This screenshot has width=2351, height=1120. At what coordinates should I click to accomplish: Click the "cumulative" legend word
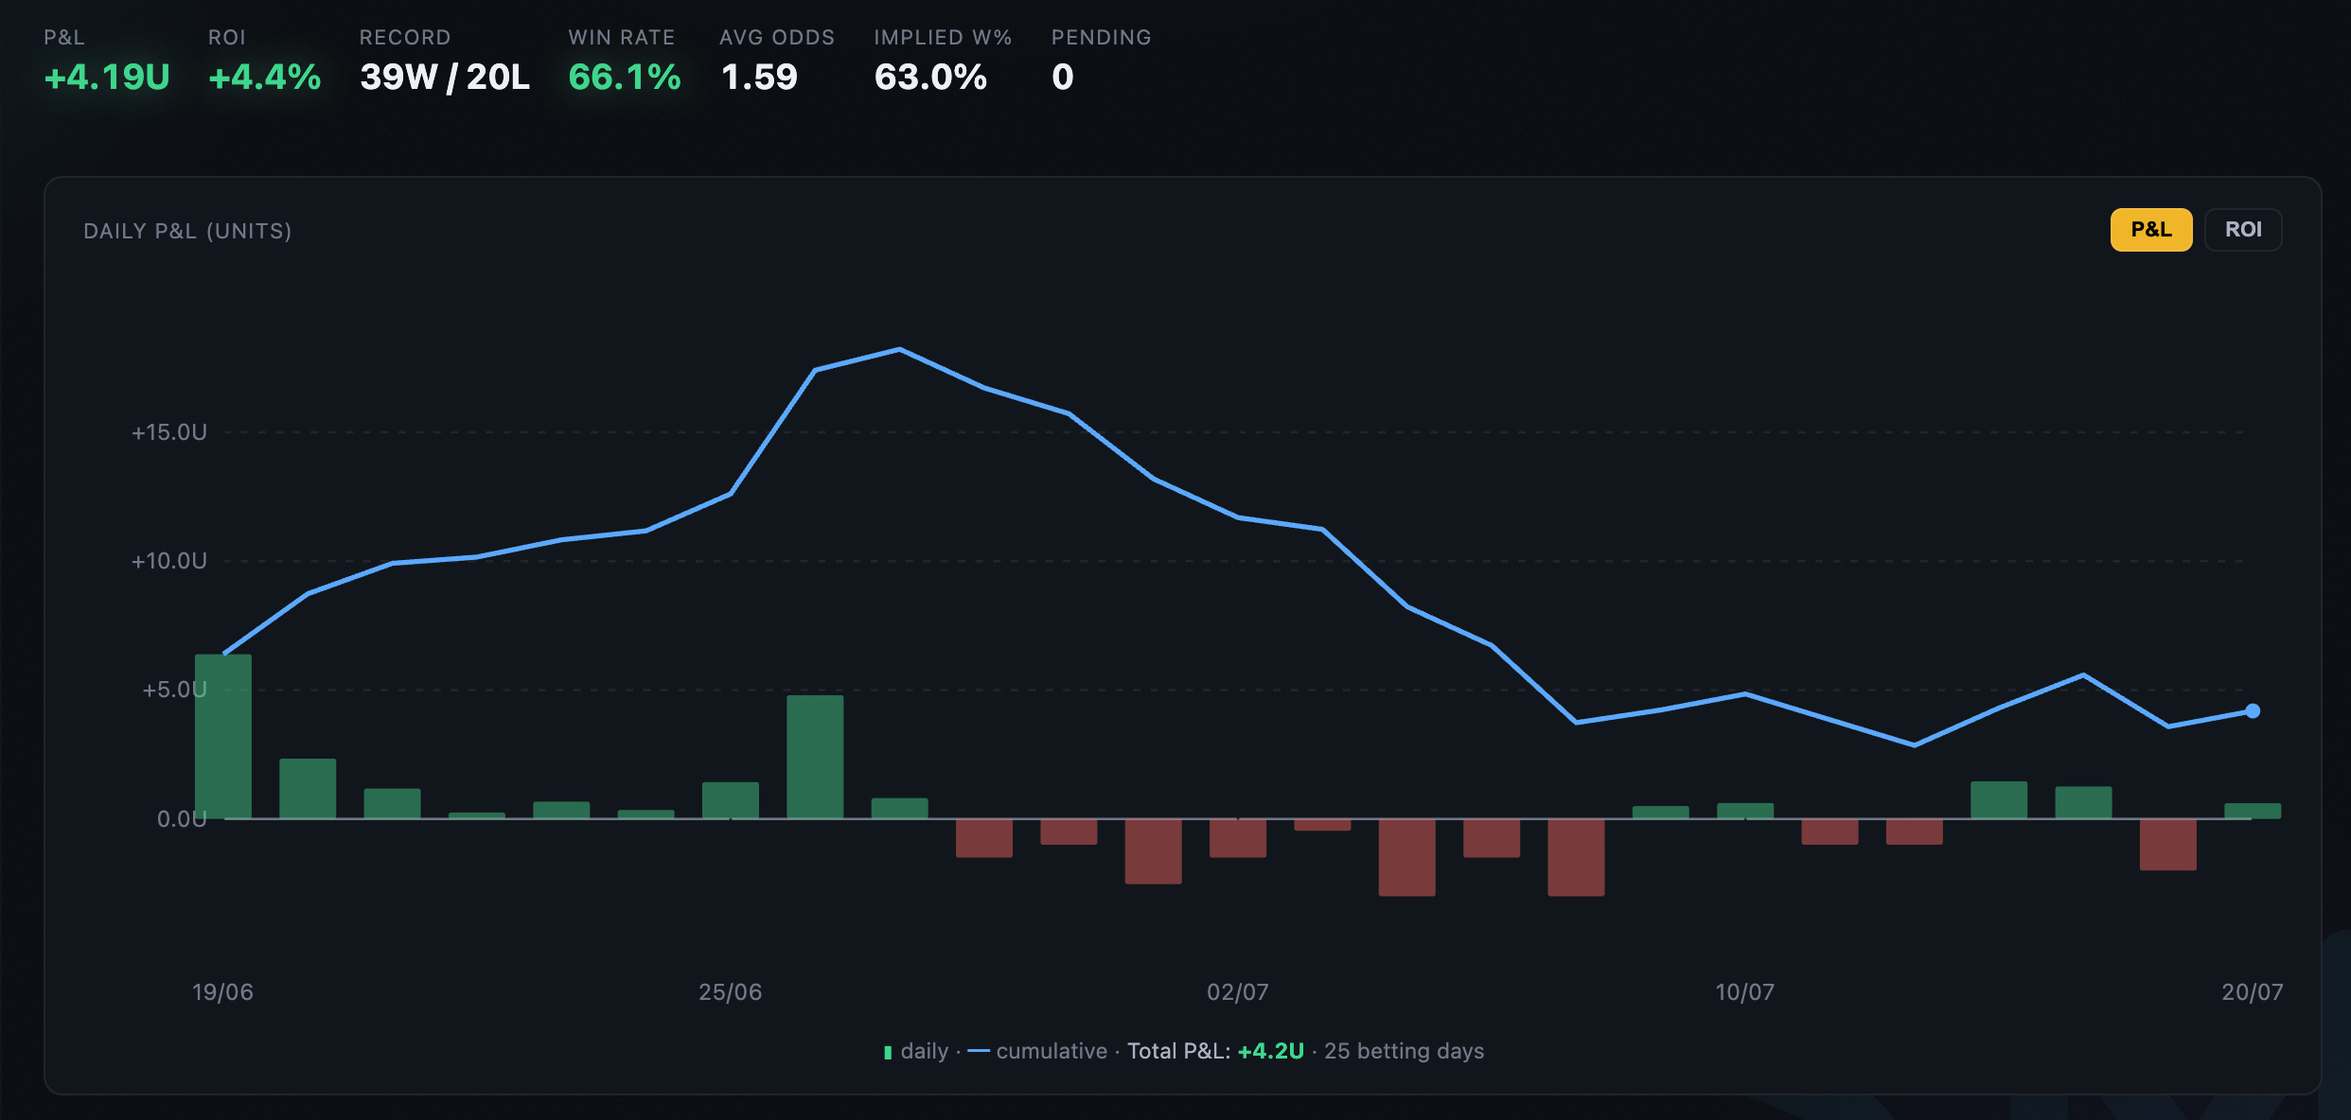(1052, 1051)
